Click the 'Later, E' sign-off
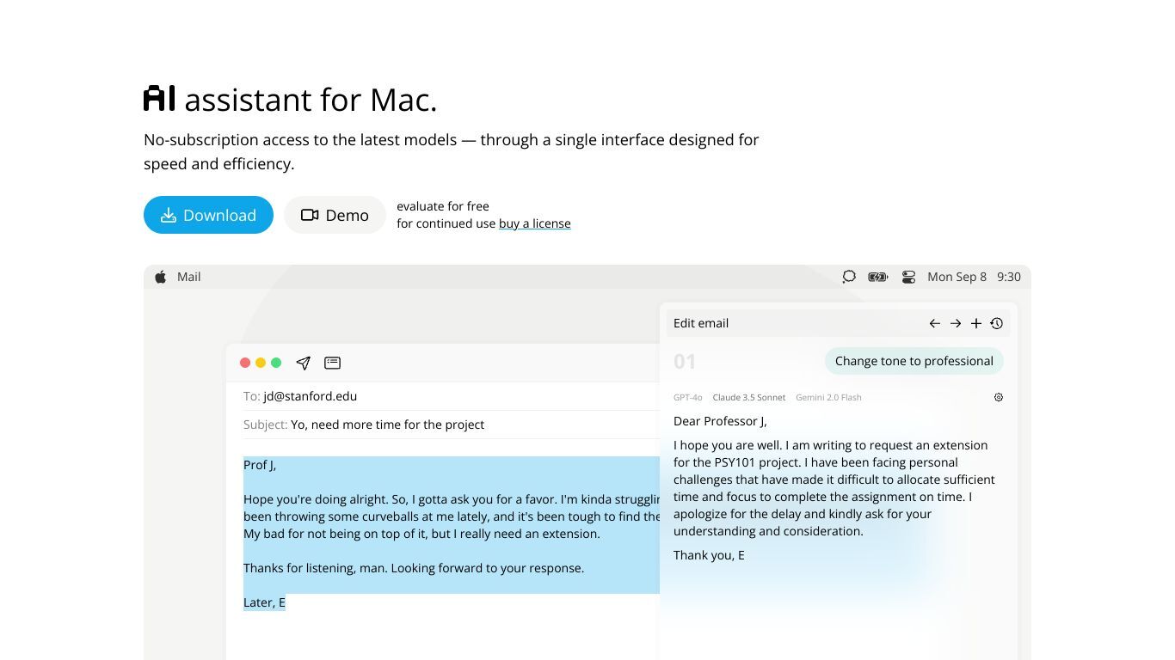1175x660 pixels. 264,602
